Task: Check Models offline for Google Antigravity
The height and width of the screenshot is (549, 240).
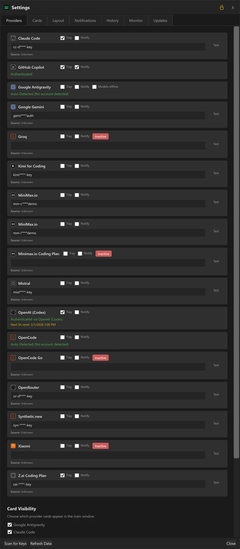Action: coord(94,87)
